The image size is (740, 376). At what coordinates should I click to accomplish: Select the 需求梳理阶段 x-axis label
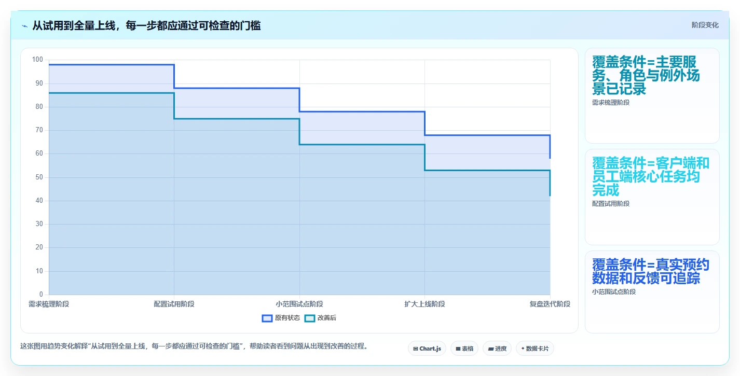point(49,304)
